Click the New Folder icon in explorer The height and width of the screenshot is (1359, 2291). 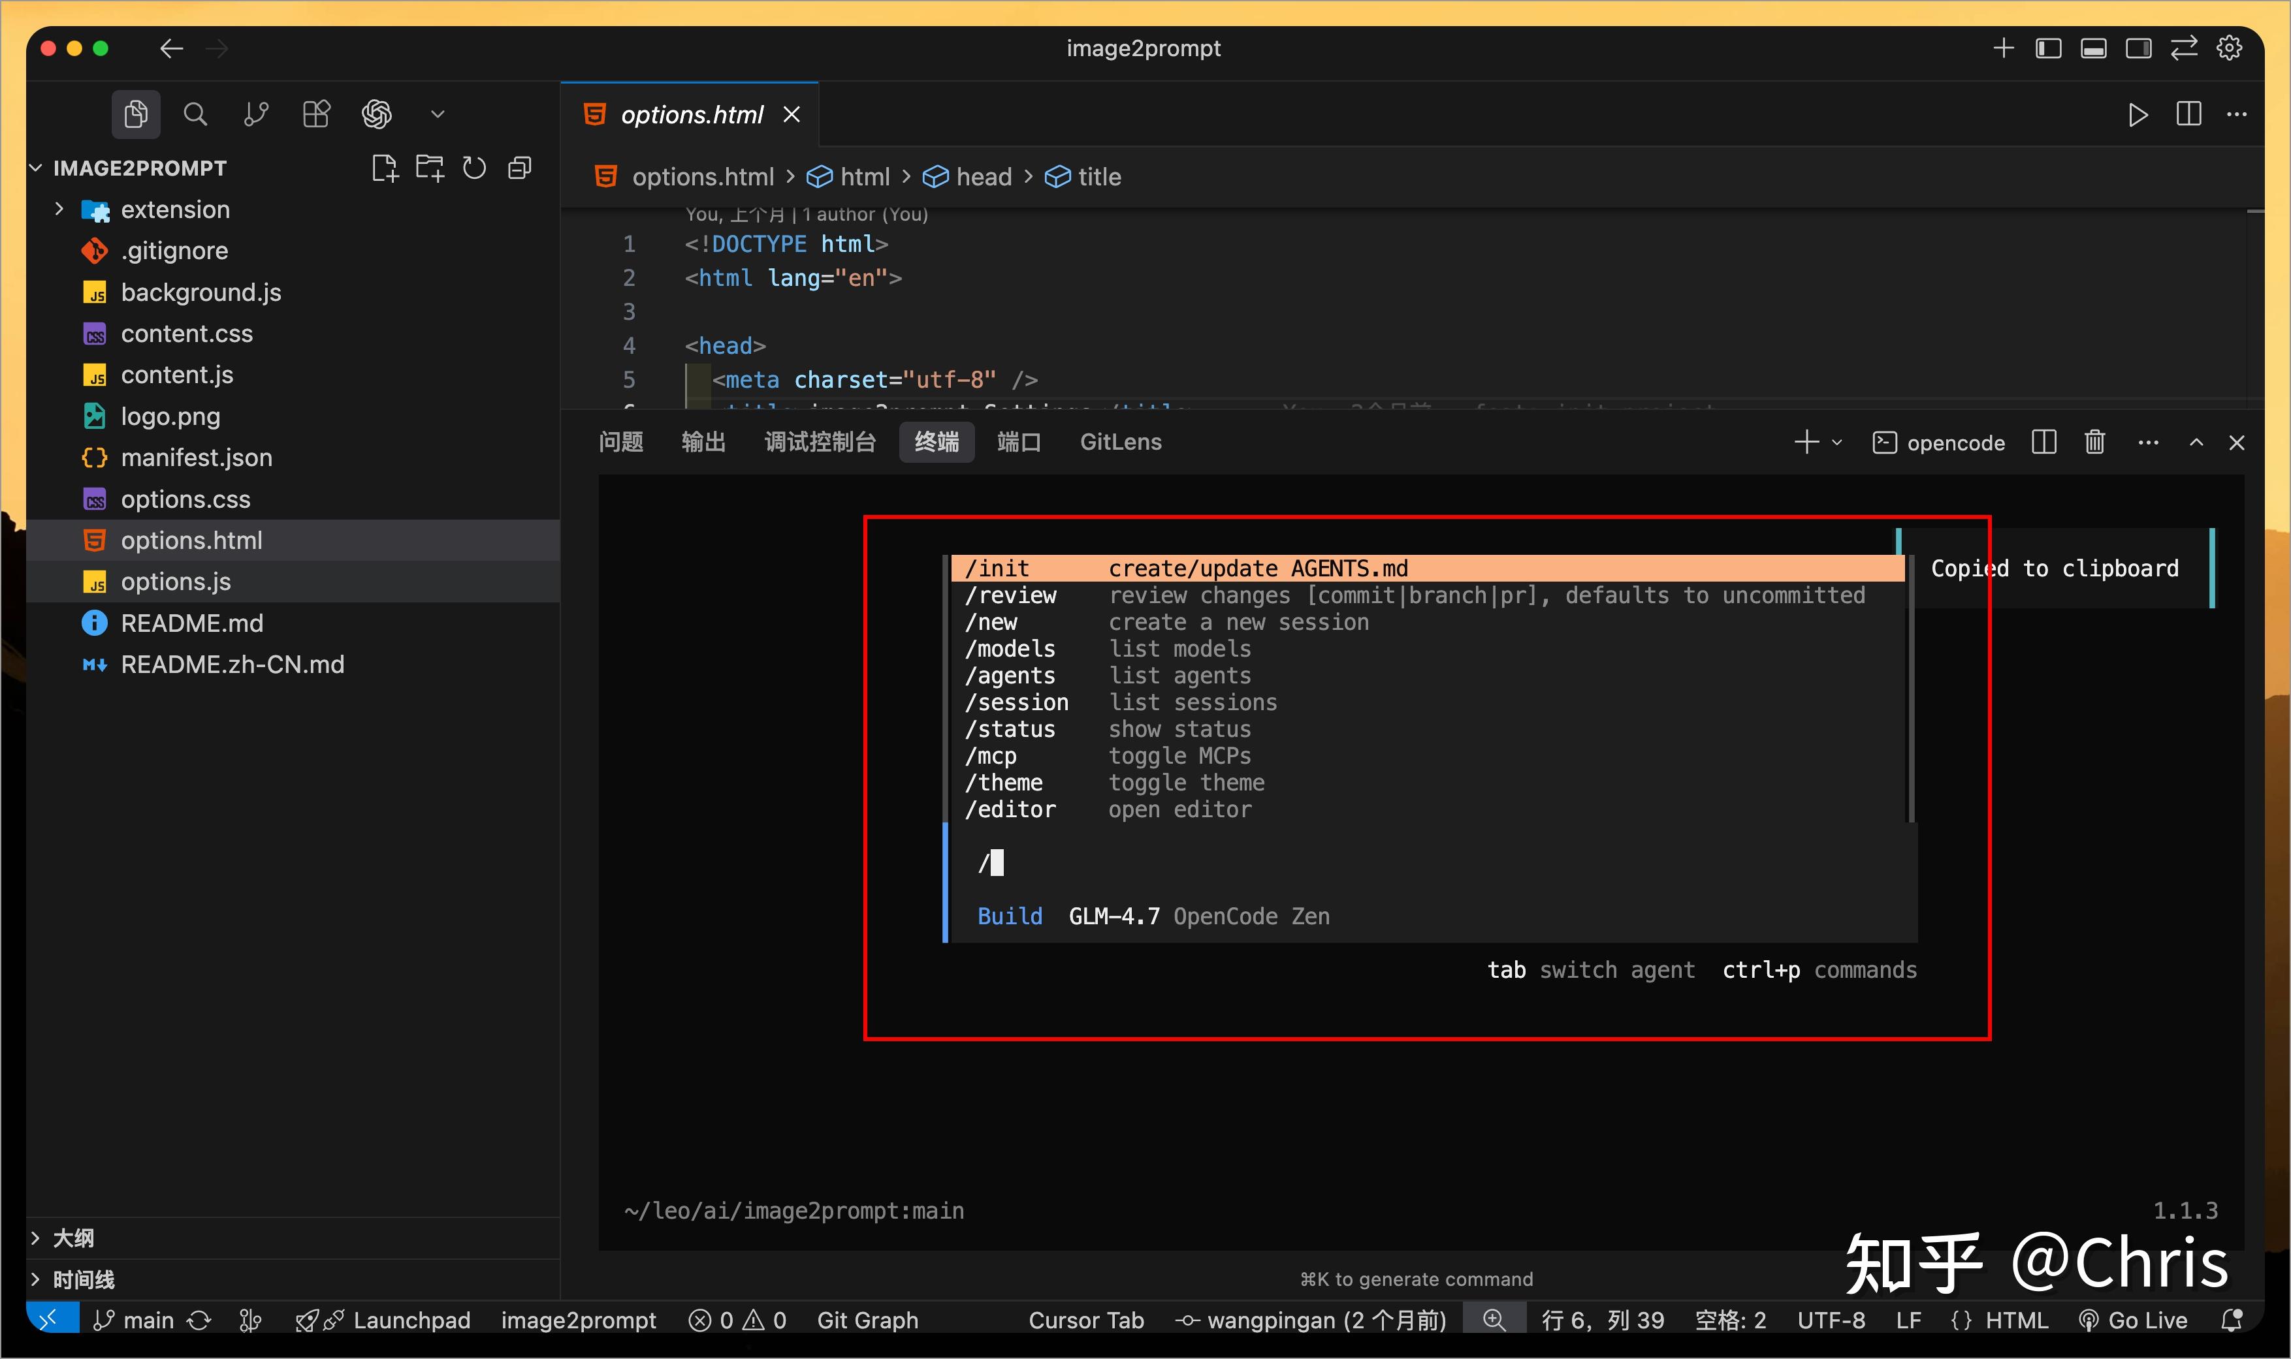point(430,168)
